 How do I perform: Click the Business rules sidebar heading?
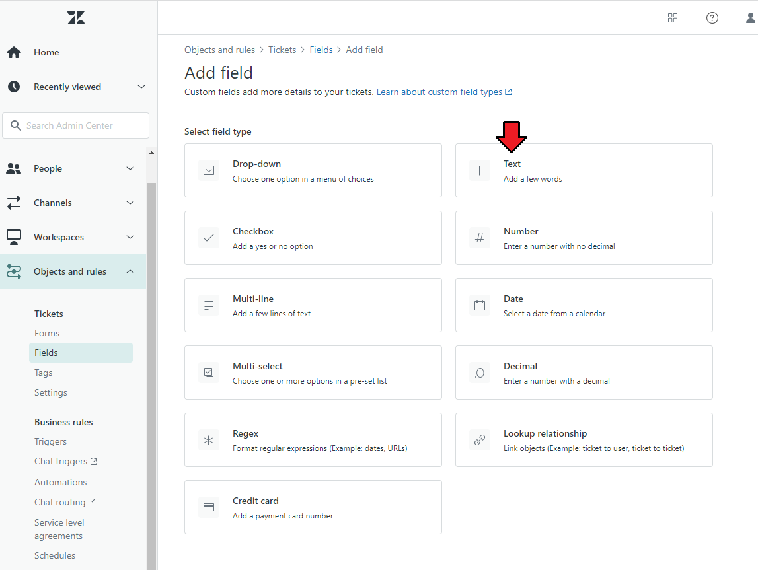pyautogui.click(x=64, y=422)
